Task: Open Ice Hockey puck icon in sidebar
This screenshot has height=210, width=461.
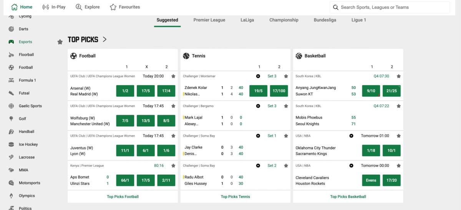Action: click(x=12, y=144)
